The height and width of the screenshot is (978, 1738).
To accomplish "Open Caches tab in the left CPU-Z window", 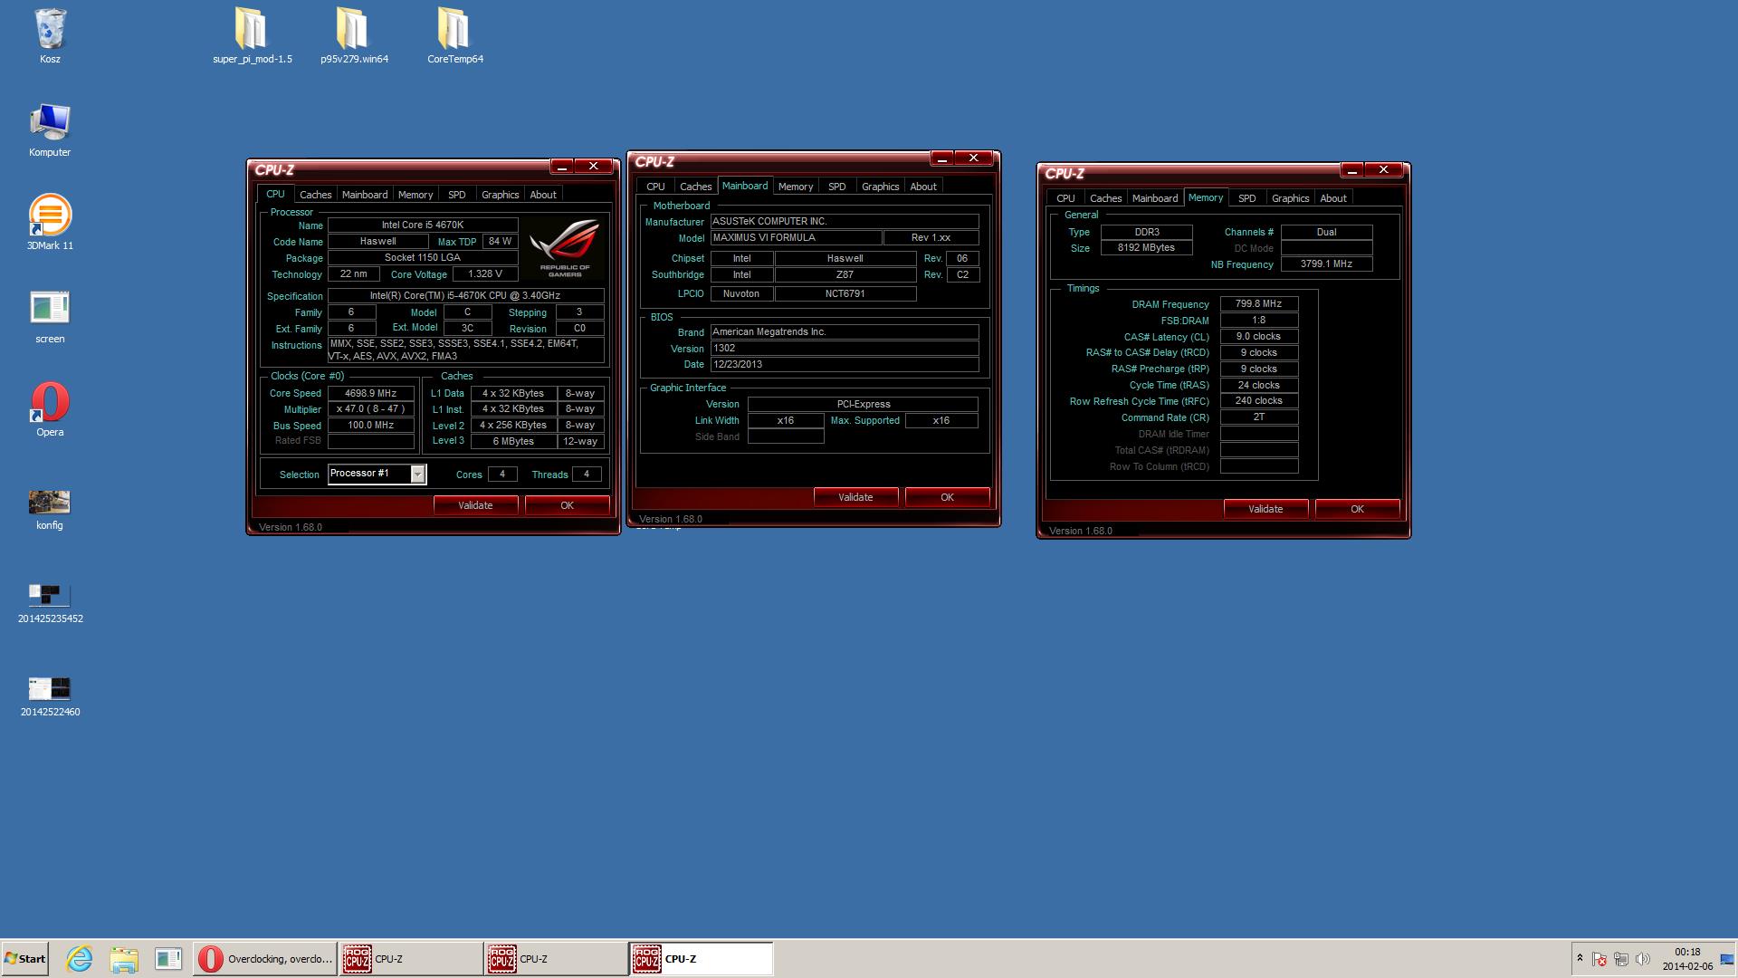I will (315, 195).
